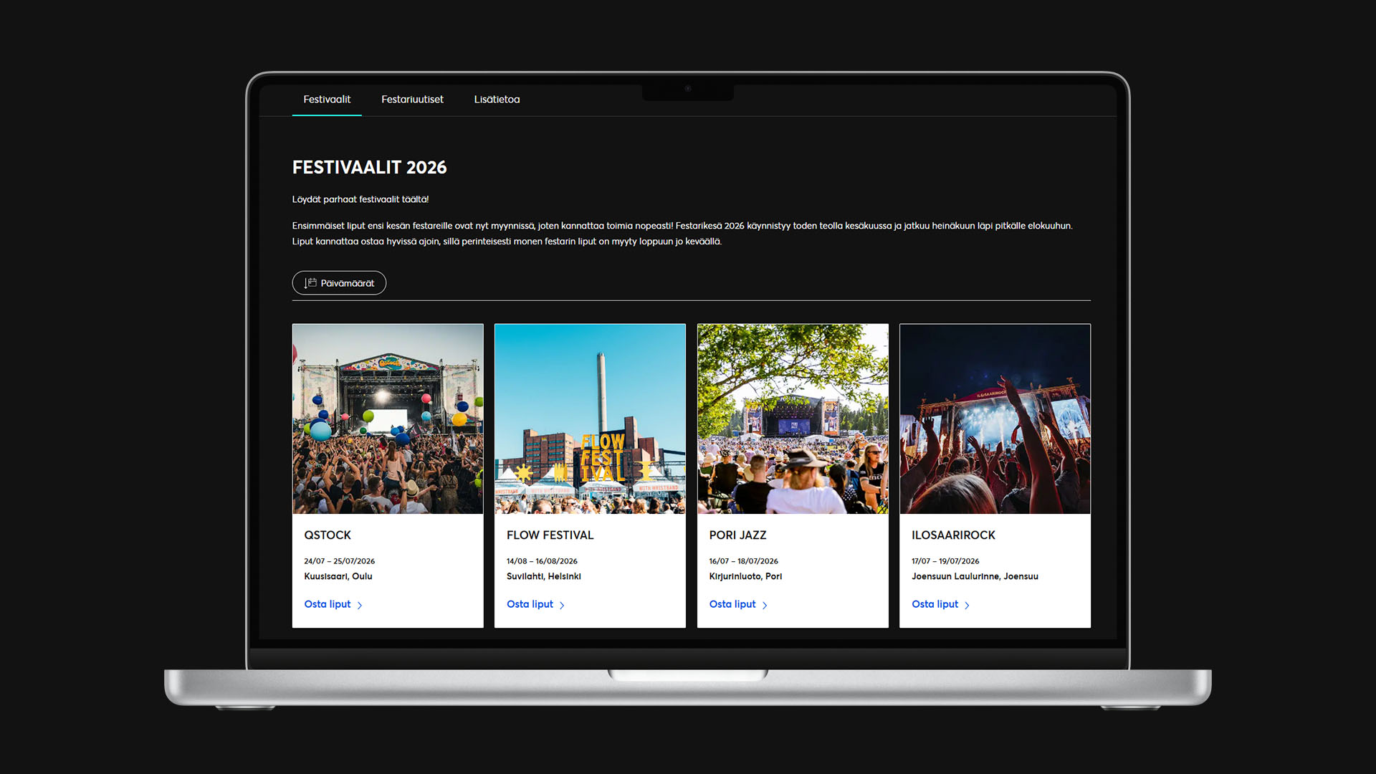This screenshot has height=774, width=1376.
Task: Click the Flow Festival chimney image
Action: 590,419
